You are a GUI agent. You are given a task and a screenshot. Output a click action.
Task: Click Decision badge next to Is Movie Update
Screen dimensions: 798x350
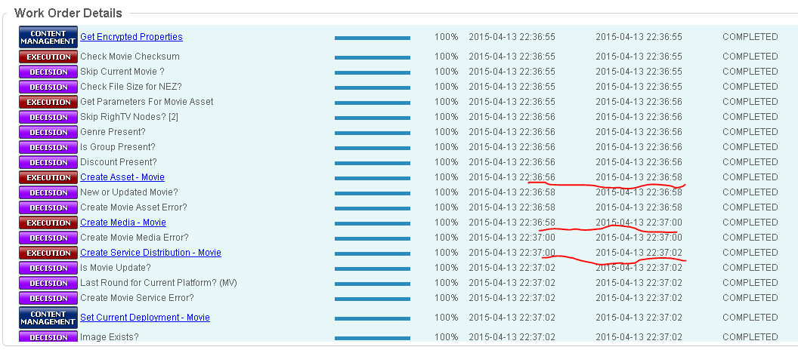(x=48, y=268)
